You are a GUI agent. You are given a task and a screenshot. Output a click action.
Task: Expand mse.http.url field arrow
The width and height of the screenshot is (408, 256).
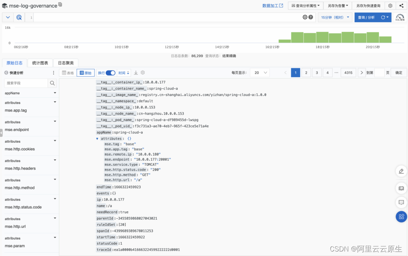point(55,218)
